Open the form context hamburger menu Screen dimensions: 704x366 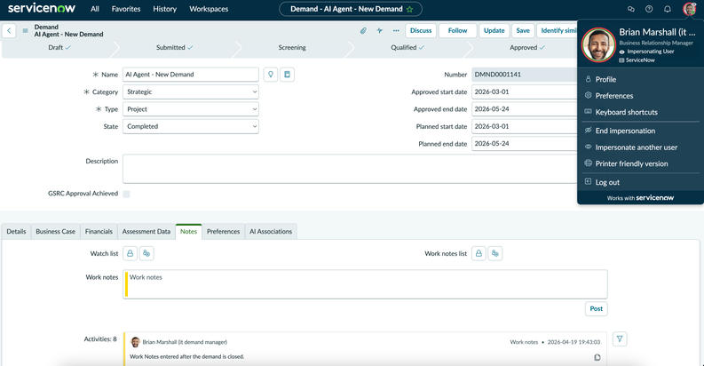(x=25, y=30)
